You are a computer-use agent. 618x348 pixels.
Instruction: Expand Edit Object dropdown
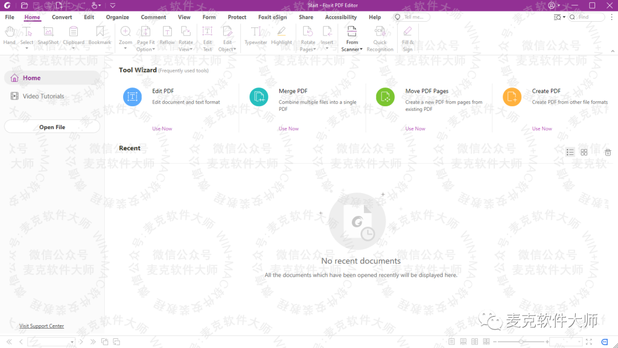click(x=235, y=49)
